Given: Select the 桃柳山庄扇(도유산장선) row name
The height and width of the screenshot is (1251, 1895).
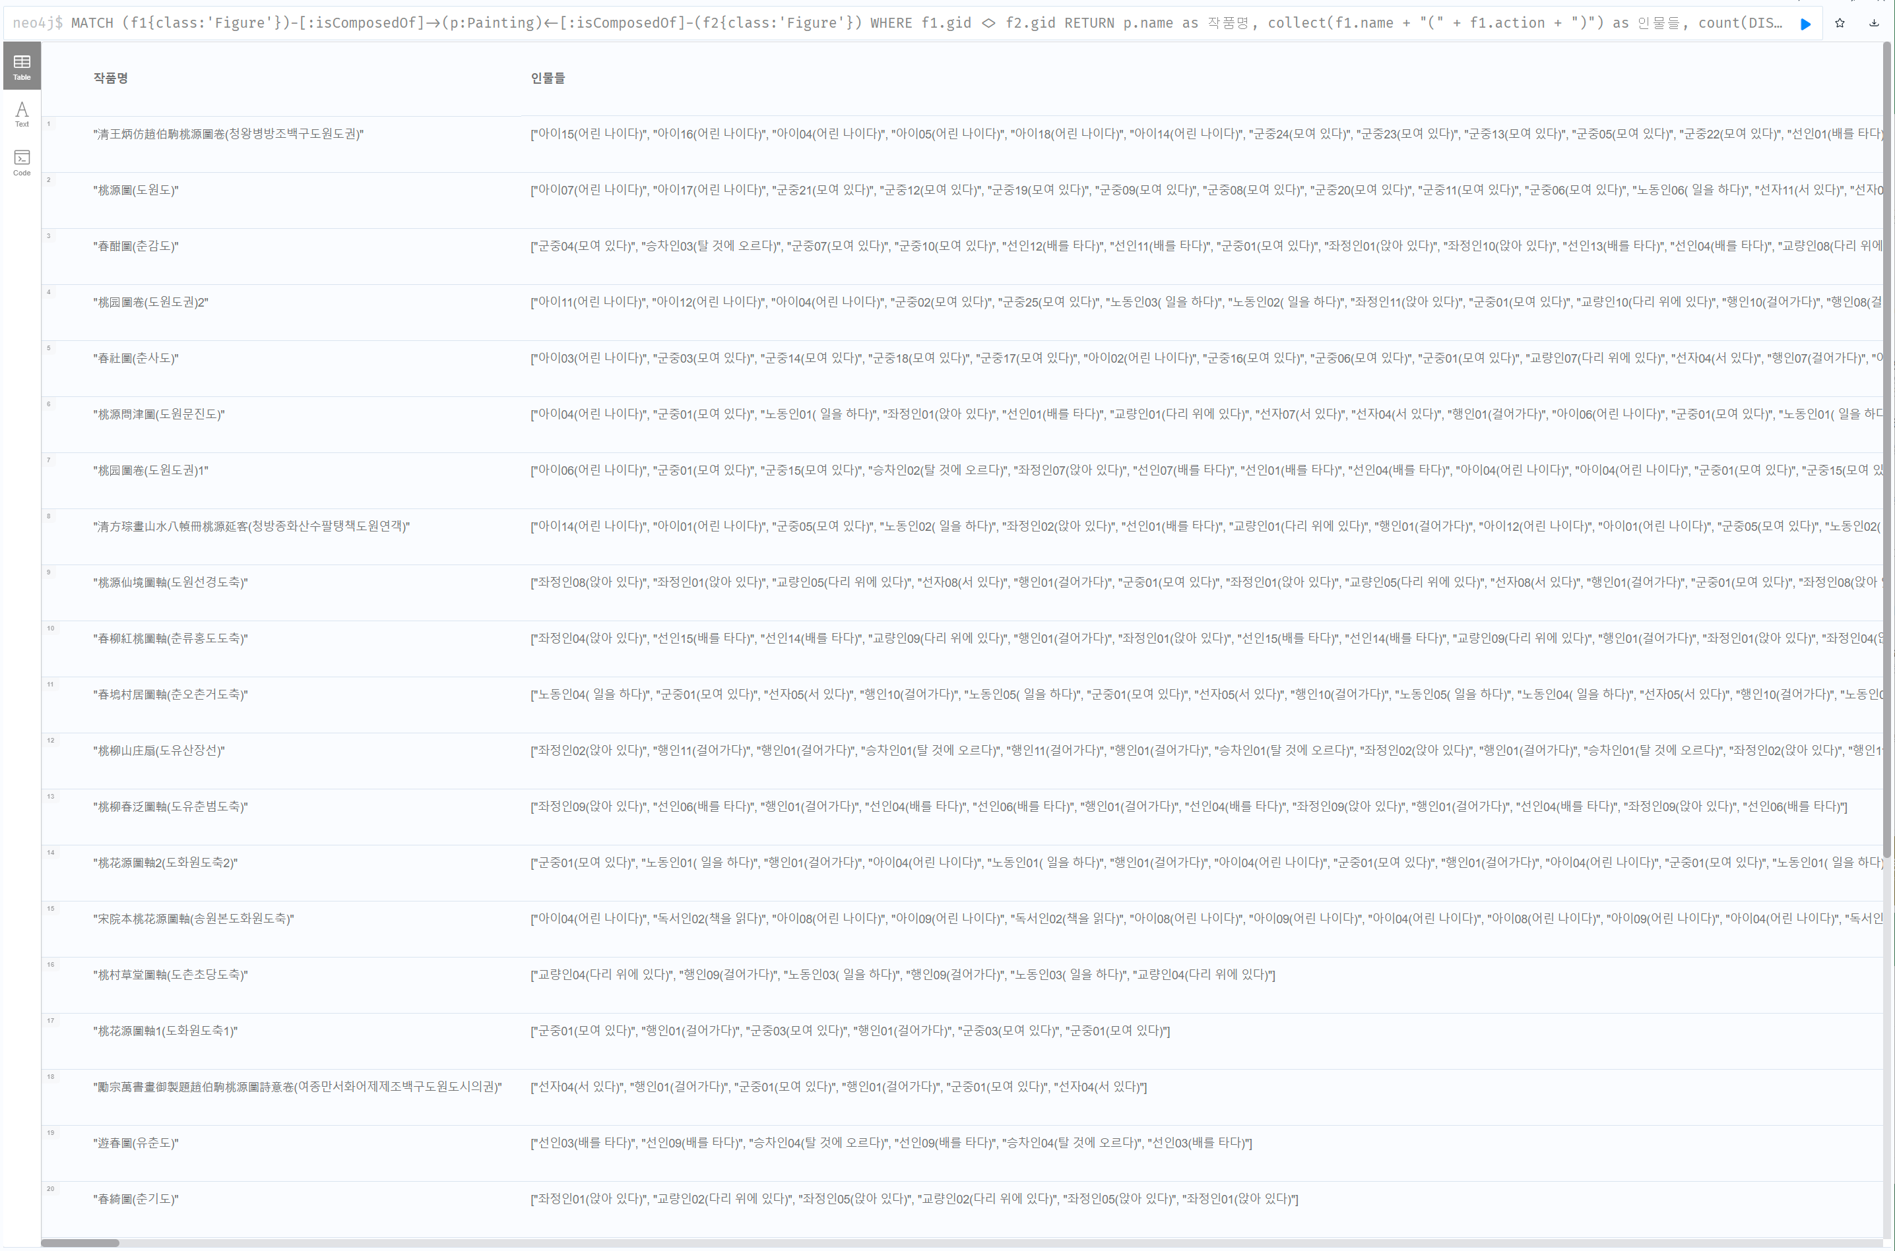Looking at the screenshot, I should (x=160, y=750).
